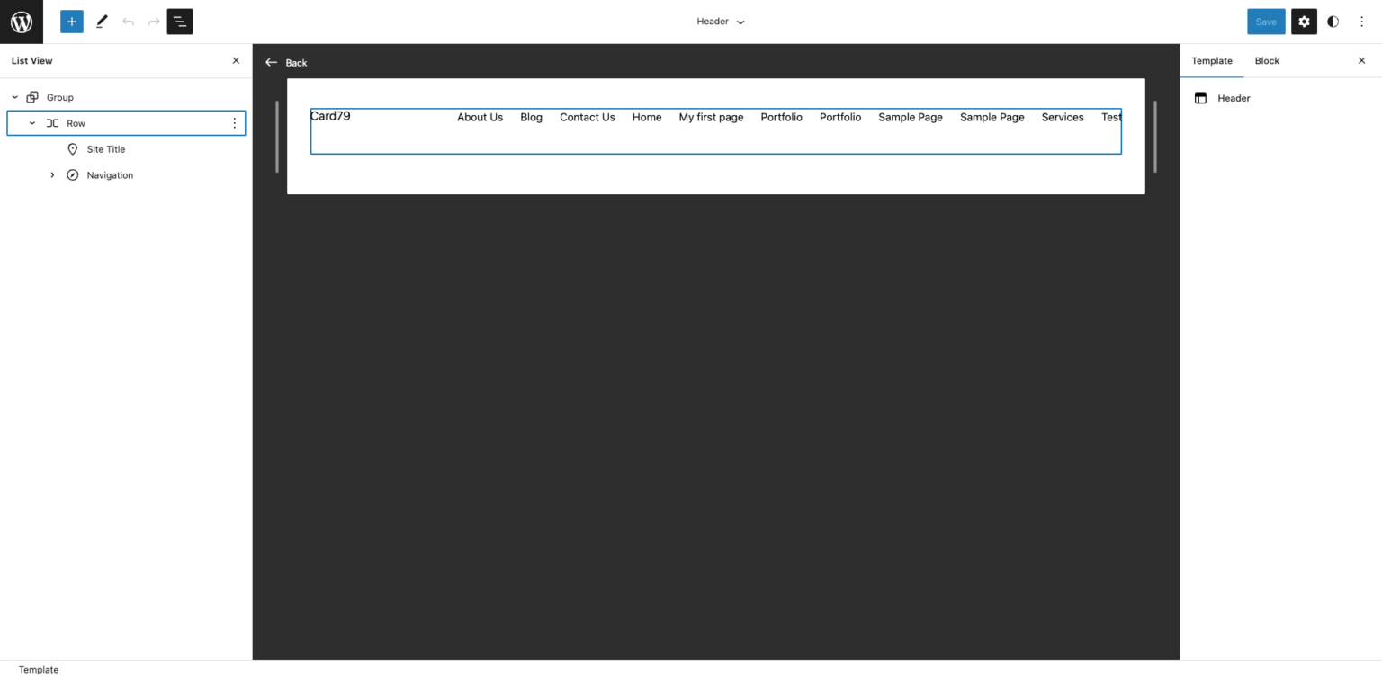
Task: Click the Navigation compass icon
Action: click(x=73, y=175)
